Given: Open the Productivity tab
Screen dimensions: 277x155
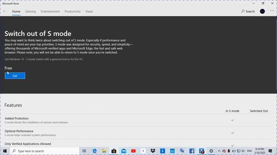Looking at the screenshot, I should click(72, 12).
